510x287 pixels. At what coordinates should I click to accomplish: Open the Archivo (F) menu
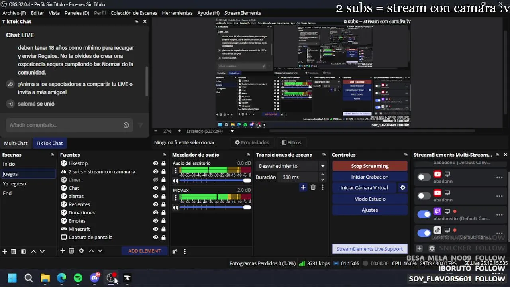14,13
